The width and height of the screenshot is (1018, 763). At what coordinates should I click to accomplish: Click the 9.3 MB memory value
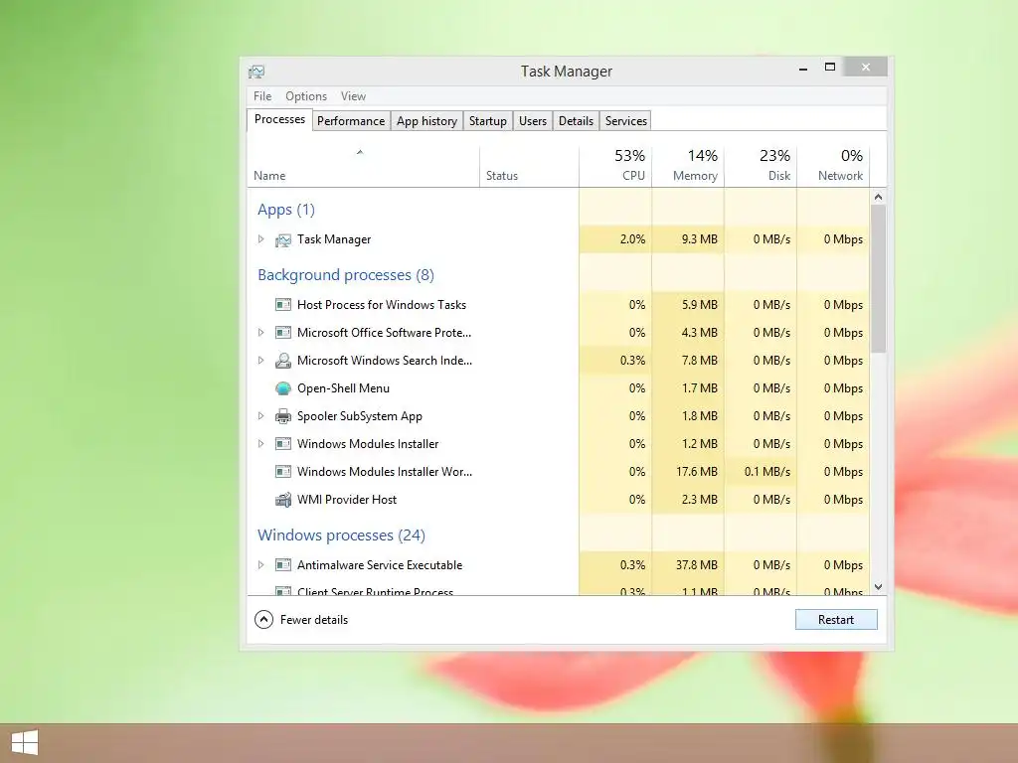tap(700, 239)
